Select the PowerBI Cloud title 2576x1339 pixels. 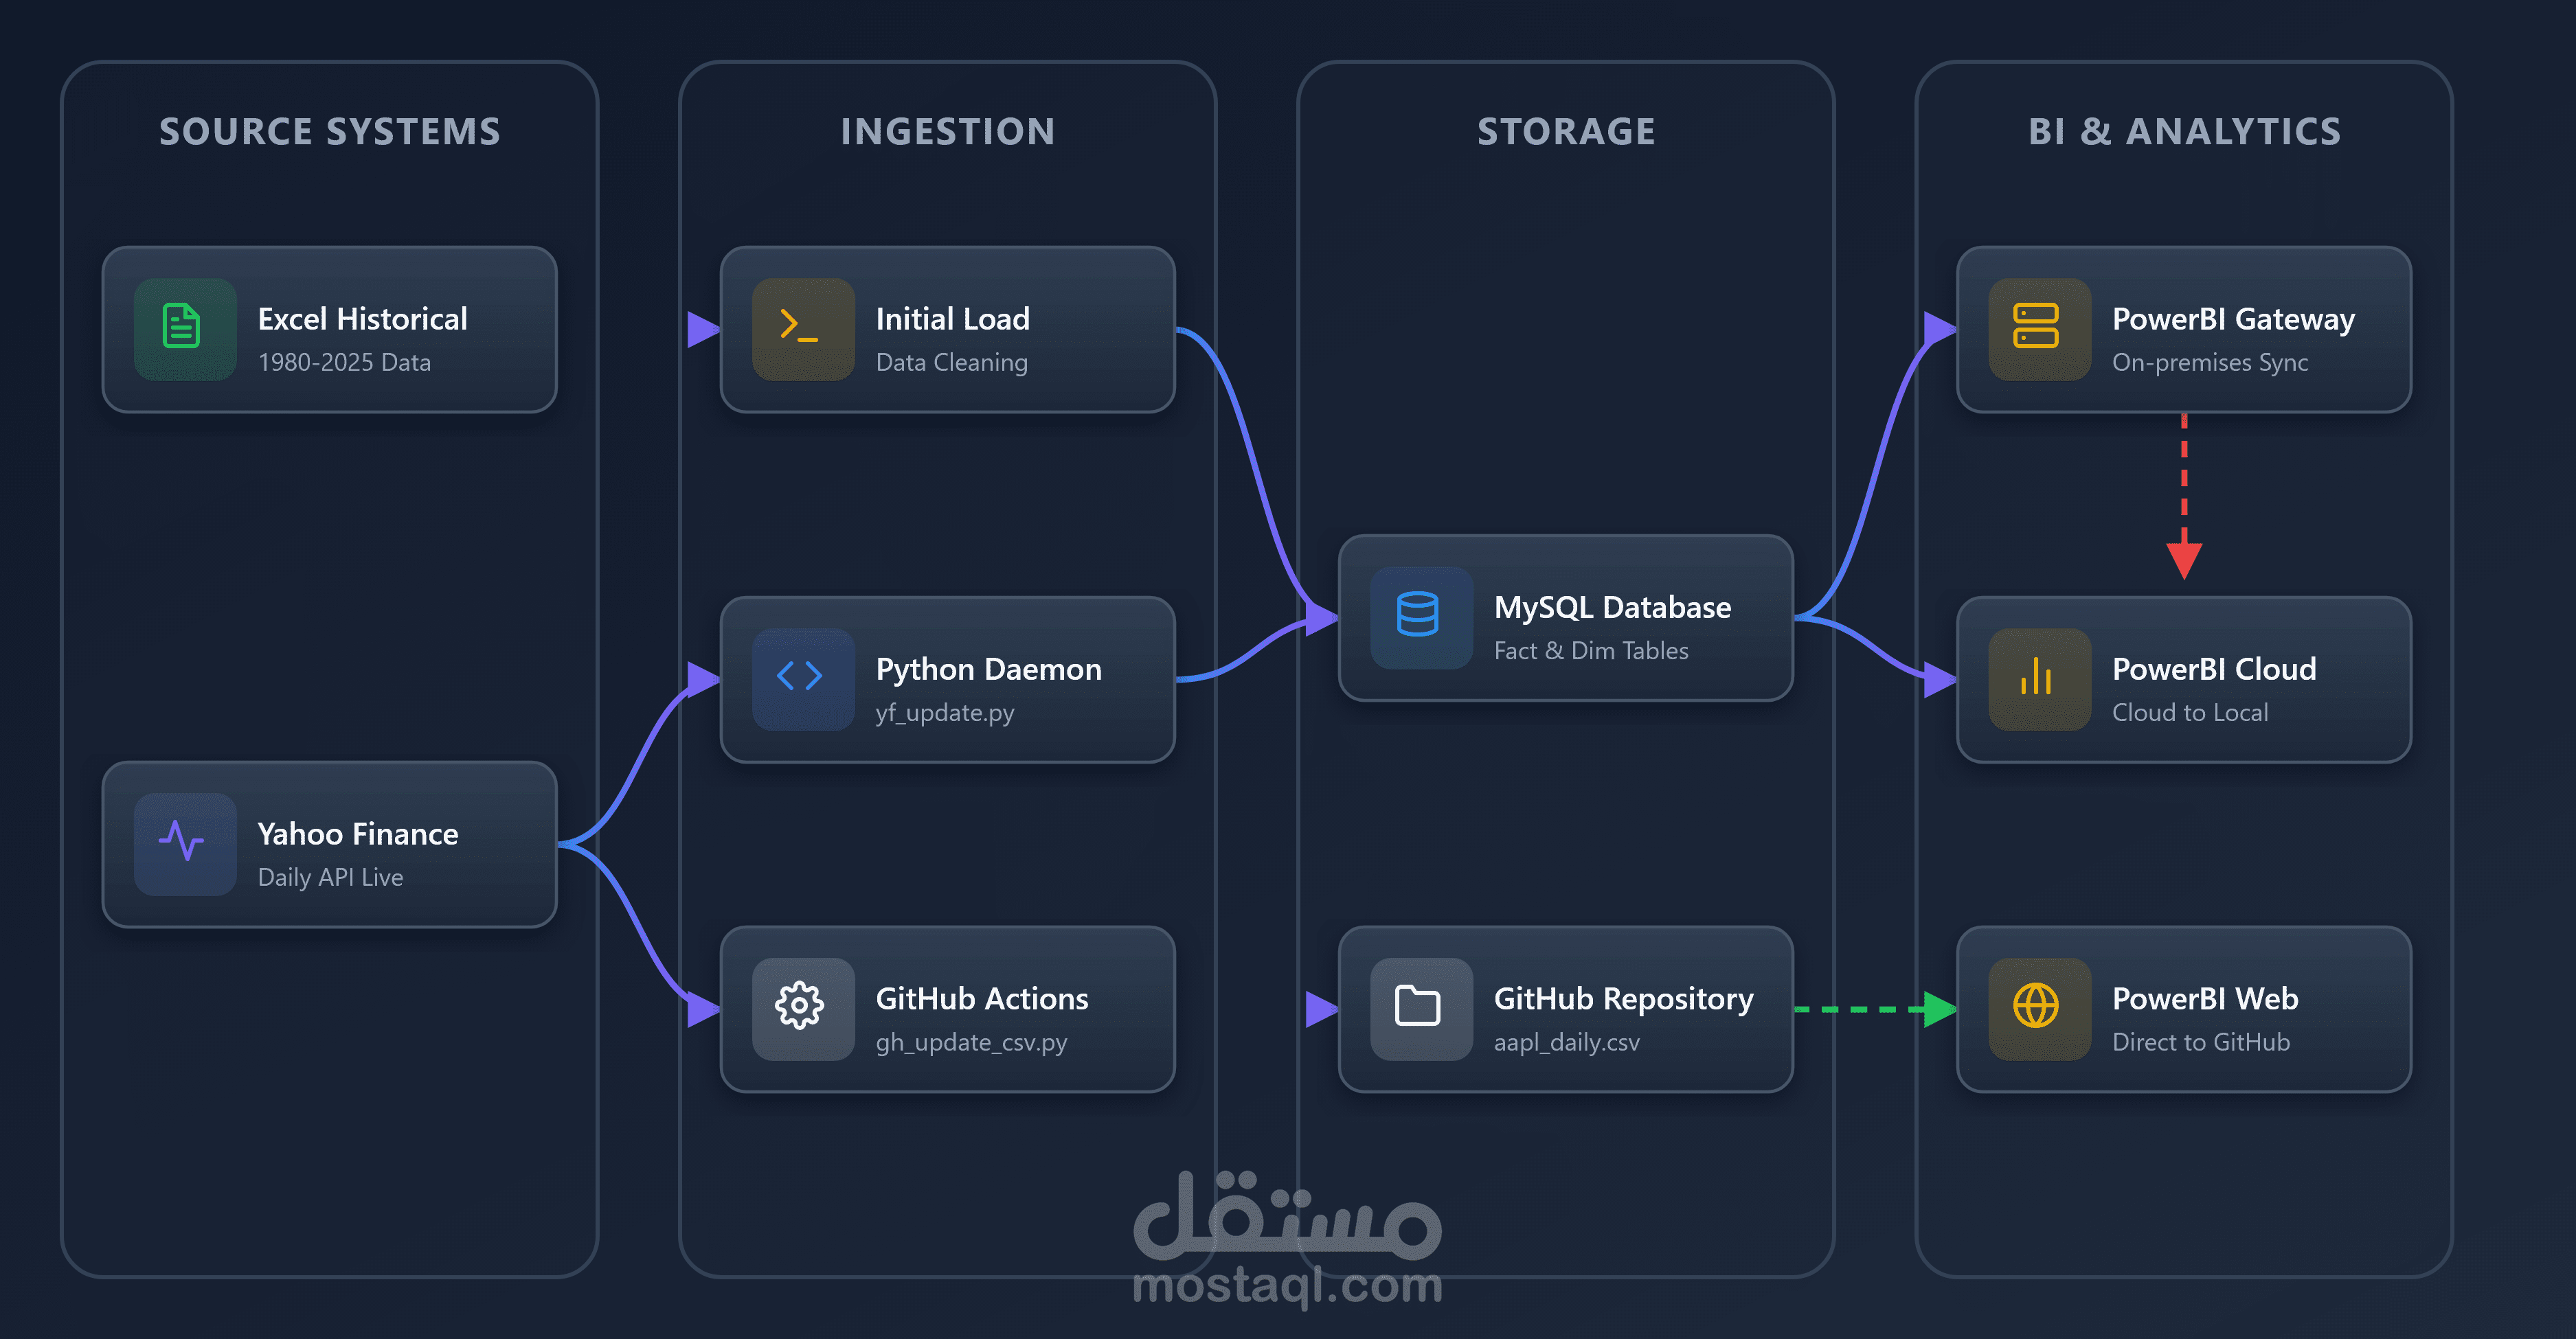click(x=2214, y=669)
